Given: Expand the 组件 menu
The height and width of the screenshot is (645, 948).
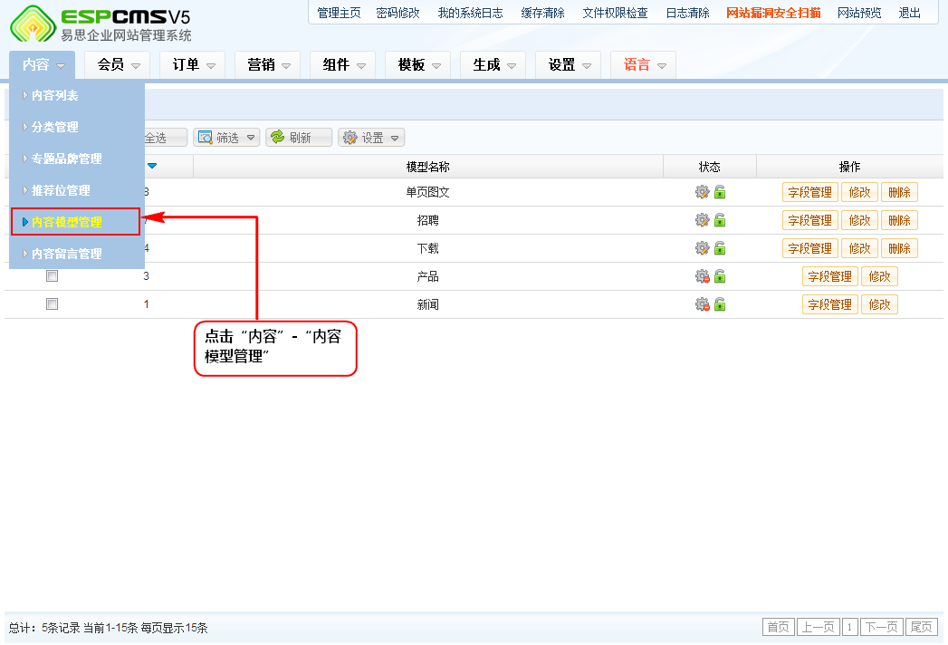Looking at the screenshot, I should tap(343, 64).
